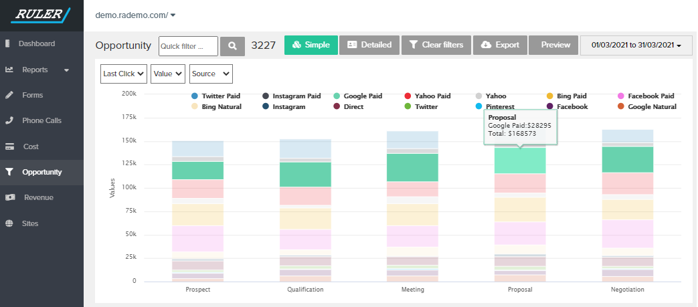Click the Quick filter input field

(188, 45)
